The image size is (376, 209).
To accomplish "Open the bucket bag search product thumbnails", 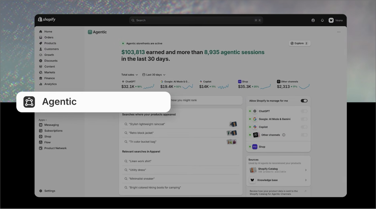I will click(x=232, y=142).
